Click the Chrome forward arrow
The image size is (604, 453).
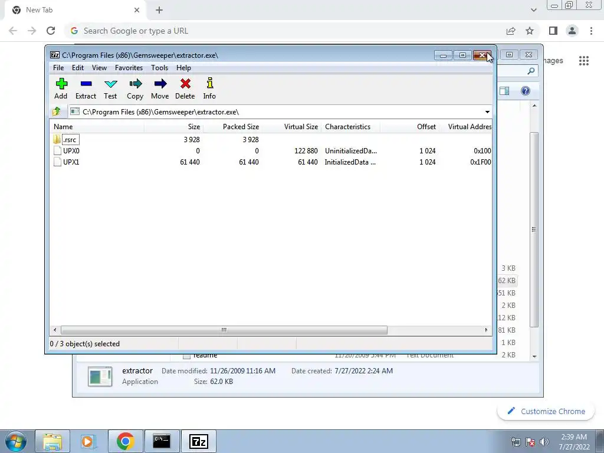click(x=32, y=31)
